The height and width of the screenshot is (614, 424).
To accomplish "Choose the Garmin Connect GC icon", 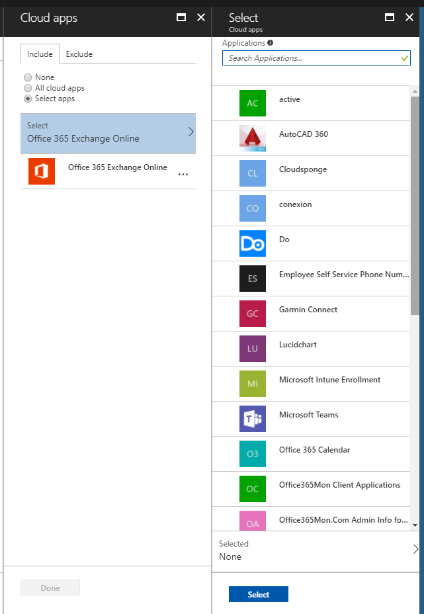I will [x=253, y=314].
